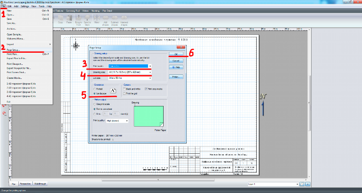Expand the Import submenu
The width and height of the screenshot is (362, 193).
[x=27, y=44]
